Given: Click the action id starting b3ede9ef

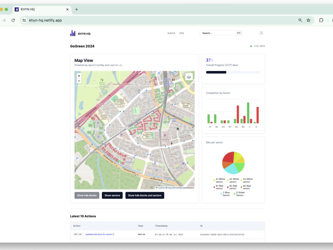Looking at the screenshot, I should [222, 234].
